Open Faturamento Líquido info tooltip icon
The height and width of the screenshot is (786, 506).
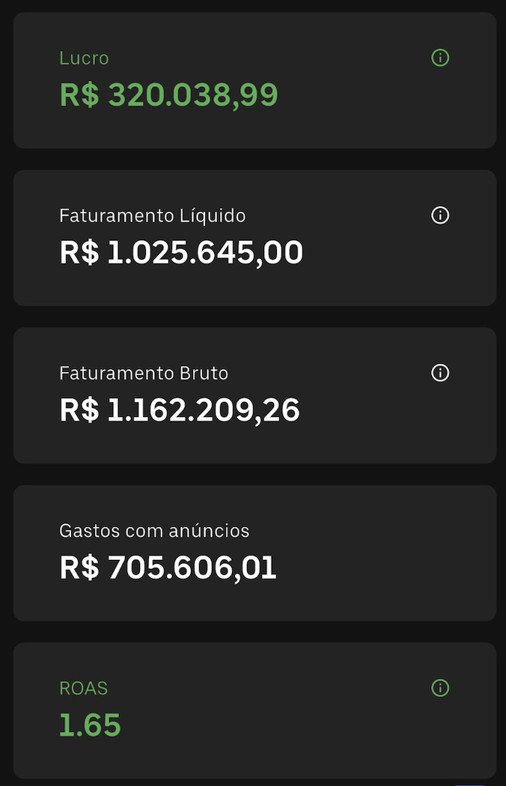(440, 216)
